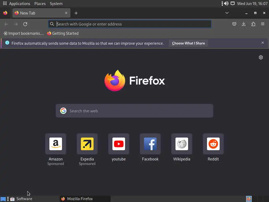Viewport: 269px width, 202px height.
Task: Focus the address bar search field
Action: pyautogui.click(x=130, y=24)
